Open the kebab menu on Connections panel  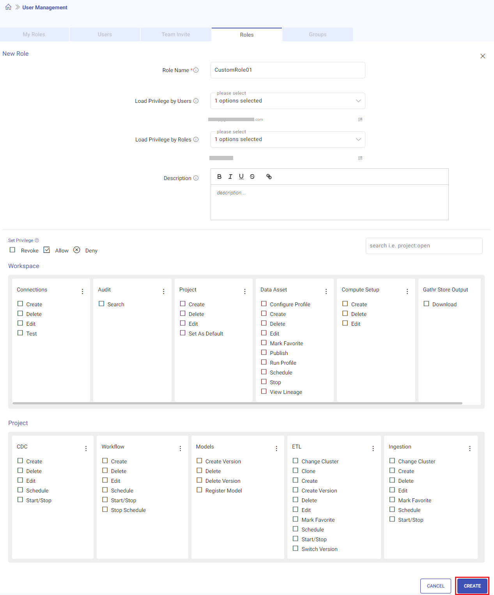pos(82,291)
